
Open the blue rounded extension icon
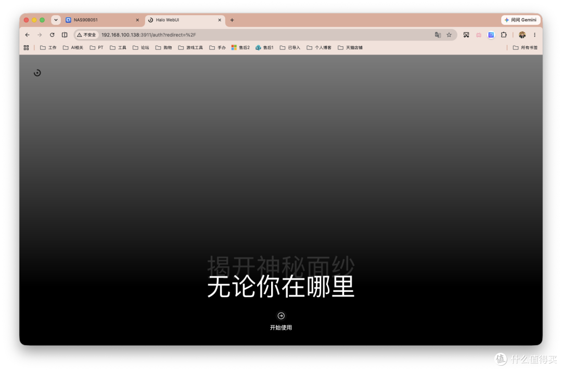[x=491, y=35]
